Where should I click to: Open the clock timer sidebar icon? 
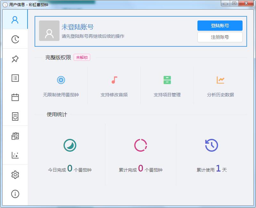15,39
